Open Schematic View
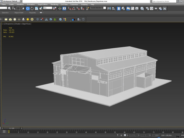The height and width of the screenshot is (138, 184). (137, 8)
